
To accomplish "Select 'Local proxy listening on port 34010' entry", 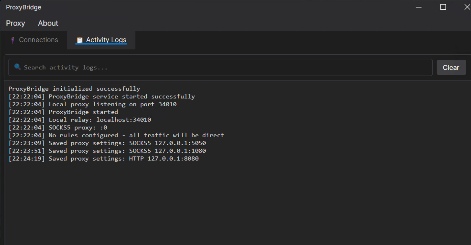I will click(92, 104).
